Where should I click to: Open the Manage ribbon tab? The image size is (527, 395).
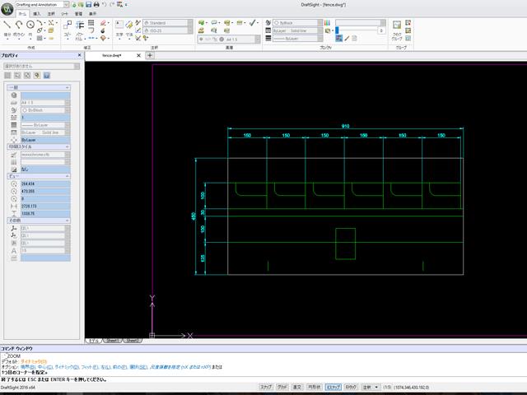[78, 14]
